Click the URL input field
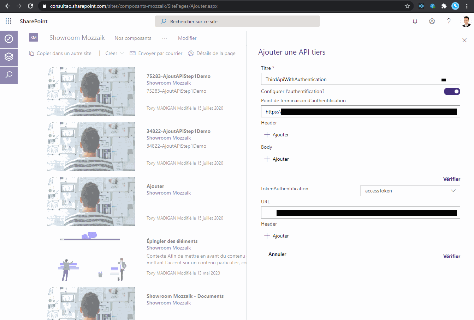 [361, 213]
